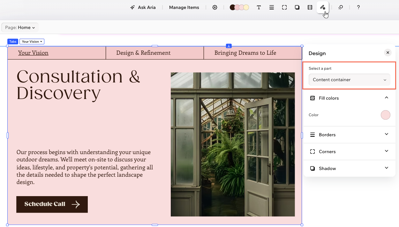Expand the Corners section

tap(350, 152)
